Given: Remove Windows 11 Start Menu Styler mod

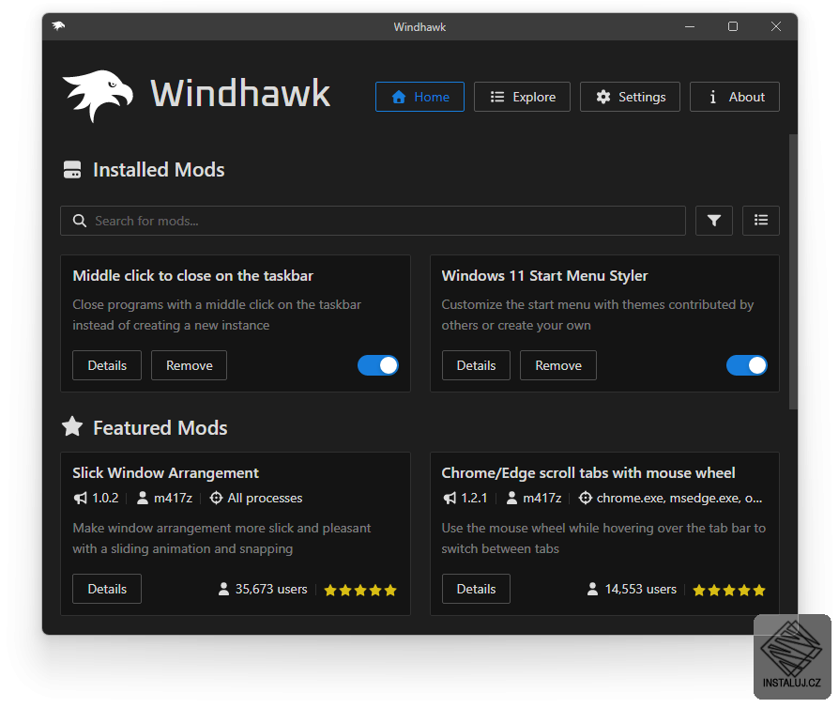Looking at the screenshot, I should (x=558, y=365).
